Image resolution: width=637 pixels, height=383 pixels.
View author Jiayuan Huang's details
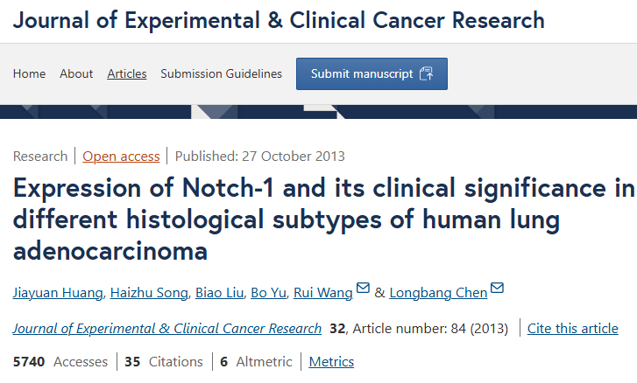click(x=58, y=293)
